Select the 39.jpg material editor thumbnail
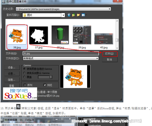 (82, 35)
